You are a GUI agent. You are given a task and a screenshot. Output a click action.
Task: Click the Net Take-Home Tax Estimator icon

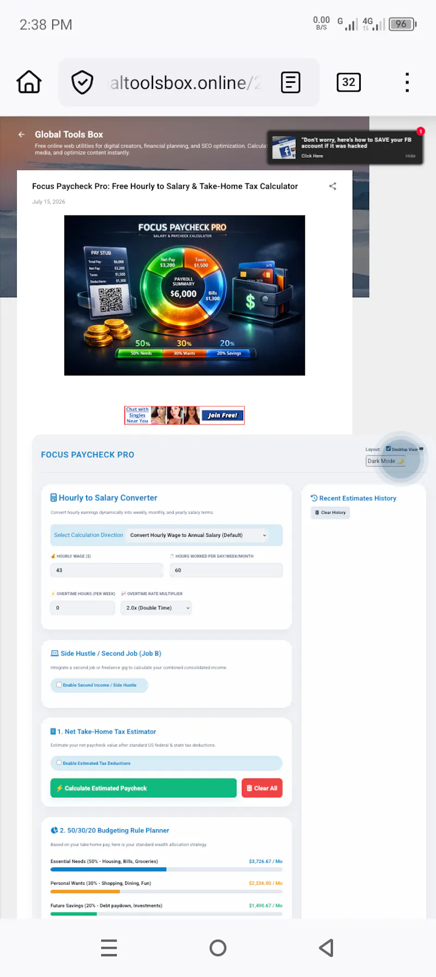tap(53, 732)
